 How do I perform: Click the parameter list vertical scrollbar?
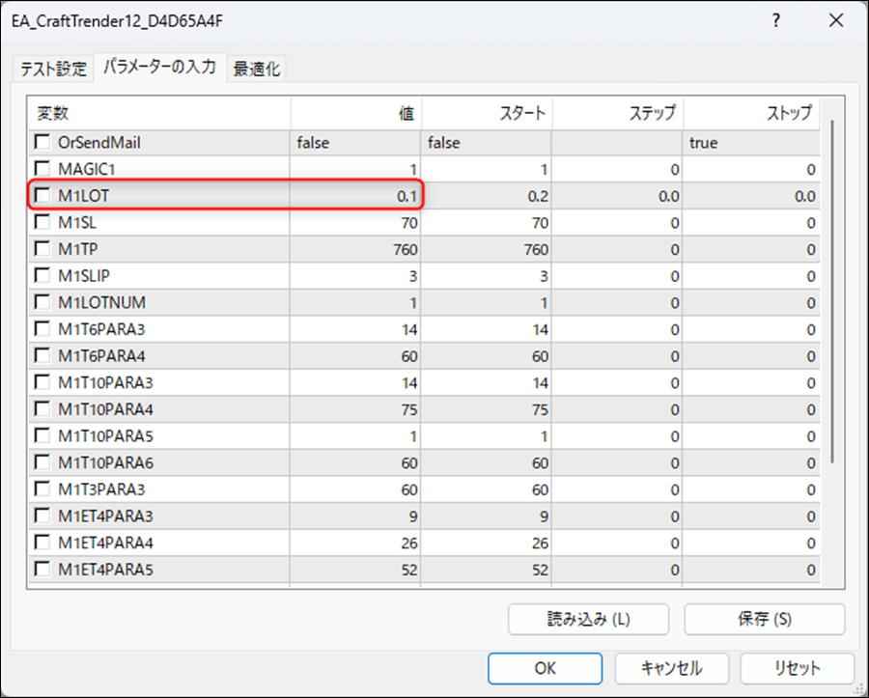click(831, 290)
